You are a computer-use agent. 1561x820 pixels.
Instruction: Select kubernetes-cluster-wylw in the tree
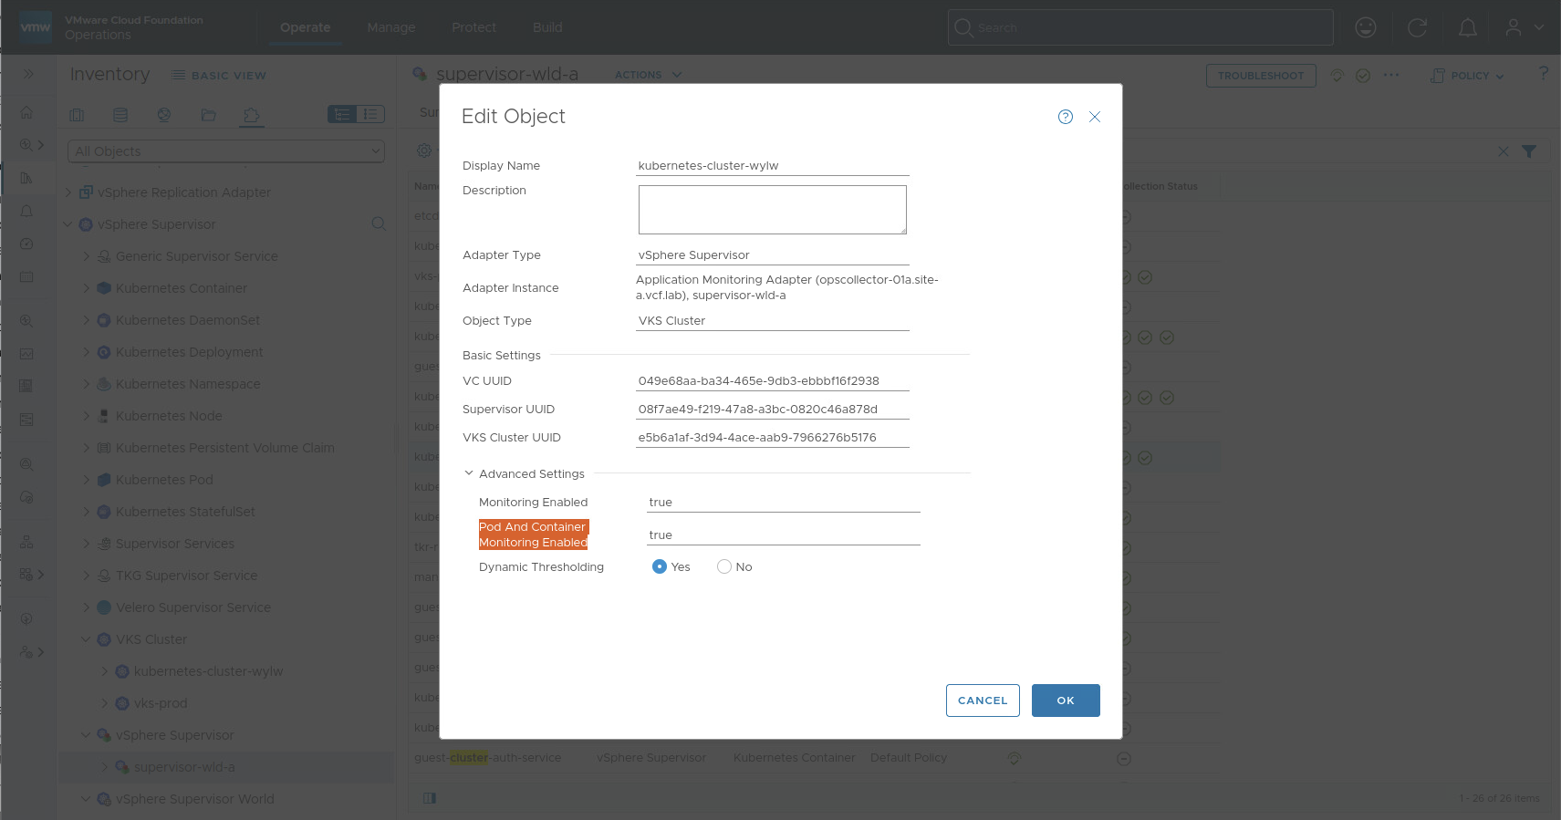point(208,671)
